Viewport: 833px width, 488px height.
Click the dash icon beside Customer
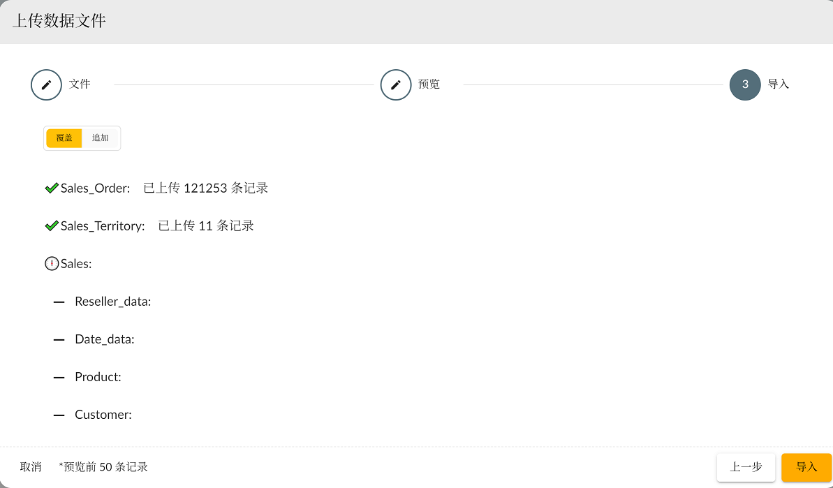(x=59, y=415)
